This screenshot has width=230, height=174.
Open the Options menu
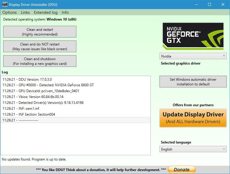[x=9, y=12]
